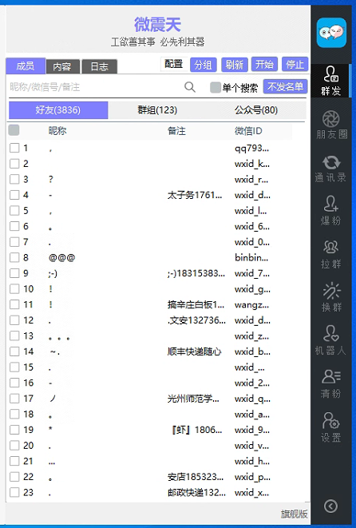Select the 换群 sidebar icon

tap(331, 297)
